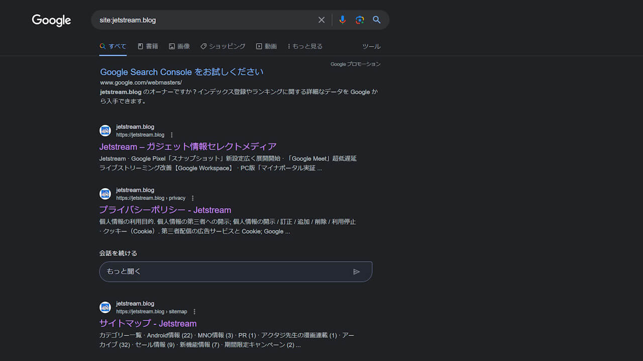Viewport: 643px width, 361px height.
Task: Open the three-dot menu for the privacy result
Action: click(x=193, y=198)
